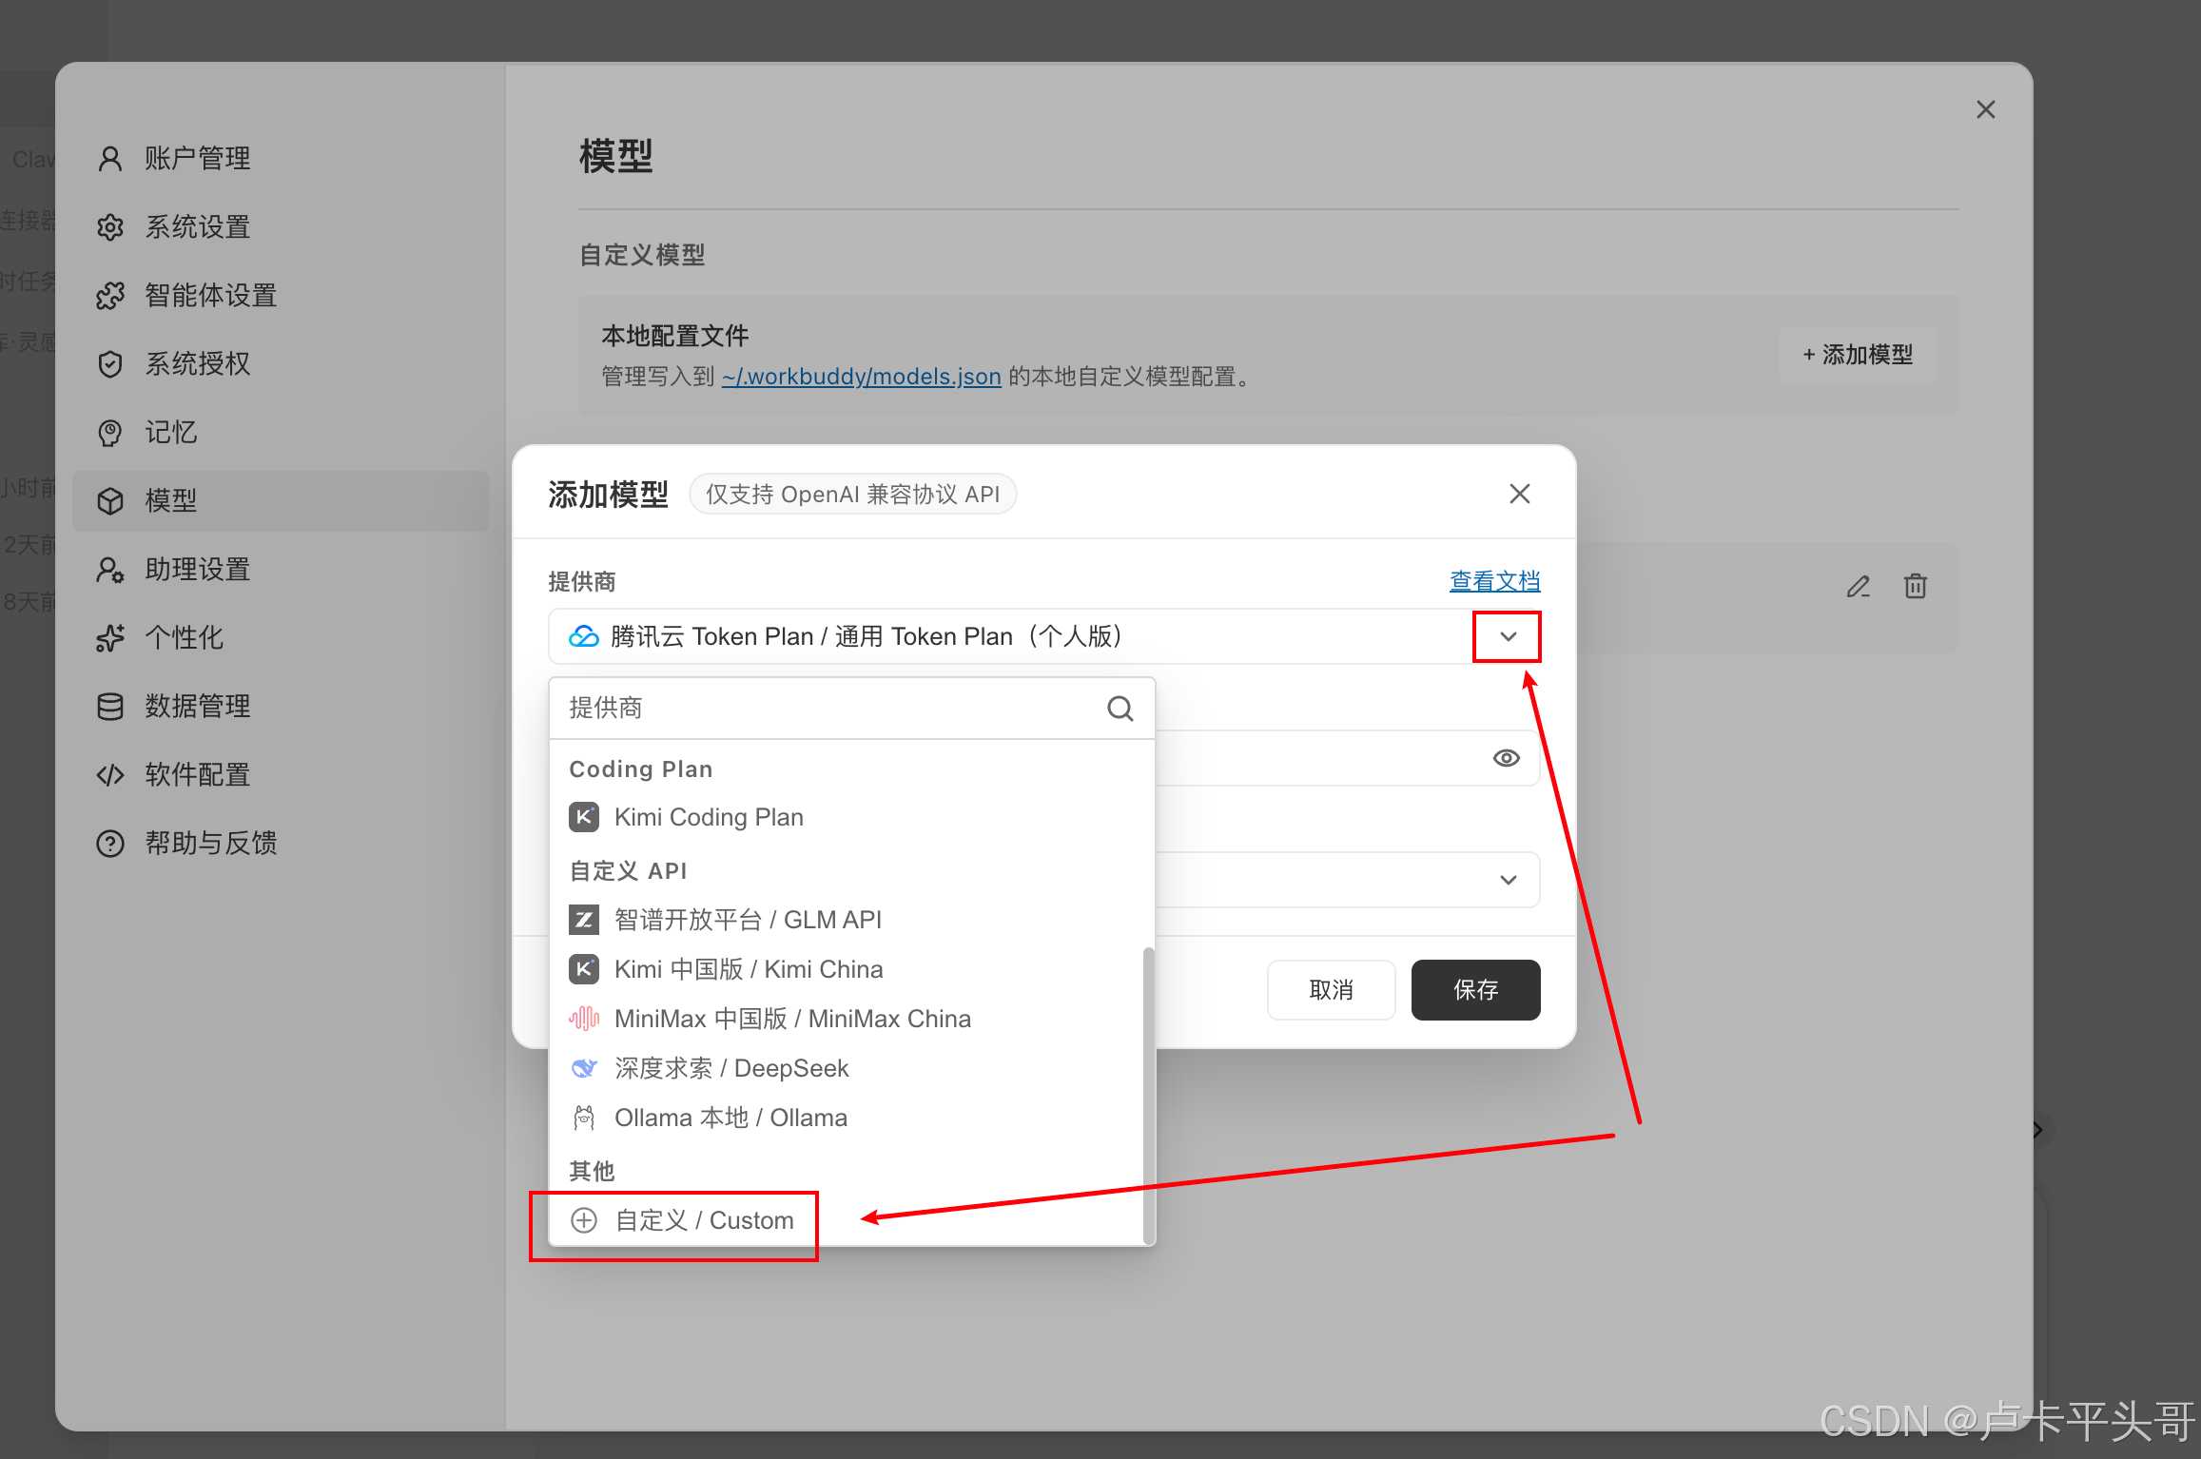Click the Coding Plan group heading

[641, 769]
